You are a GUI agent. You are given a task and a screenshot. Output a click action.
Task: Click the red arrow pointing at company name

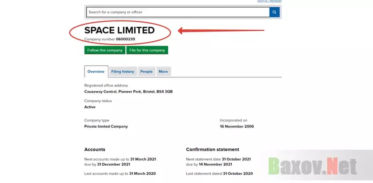(220, 31)
